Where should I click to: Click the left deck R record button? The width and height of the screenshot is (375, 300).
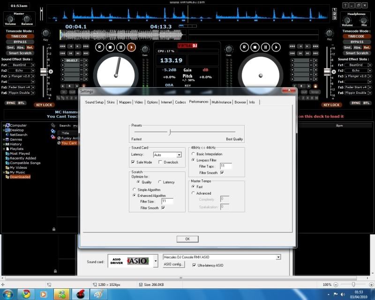99,47
